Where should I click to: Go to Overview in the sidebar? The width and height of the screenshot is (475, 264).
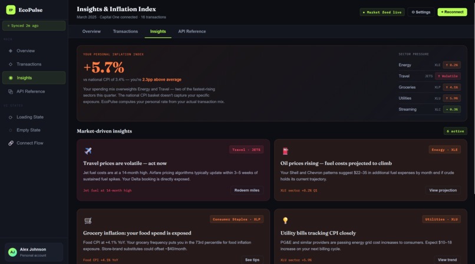point(34,51)
